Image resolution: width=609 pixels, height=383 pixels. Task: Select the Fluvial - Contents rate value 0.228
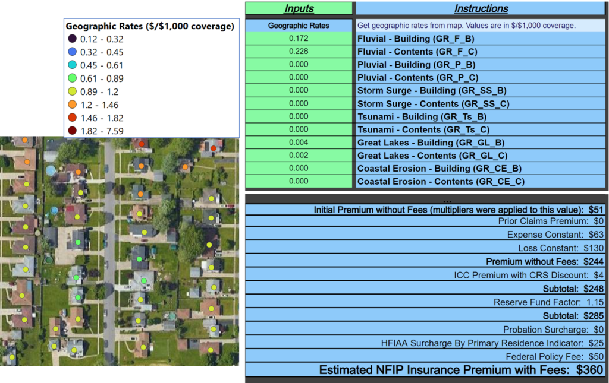pyautogui.click(x=298, y=51)
